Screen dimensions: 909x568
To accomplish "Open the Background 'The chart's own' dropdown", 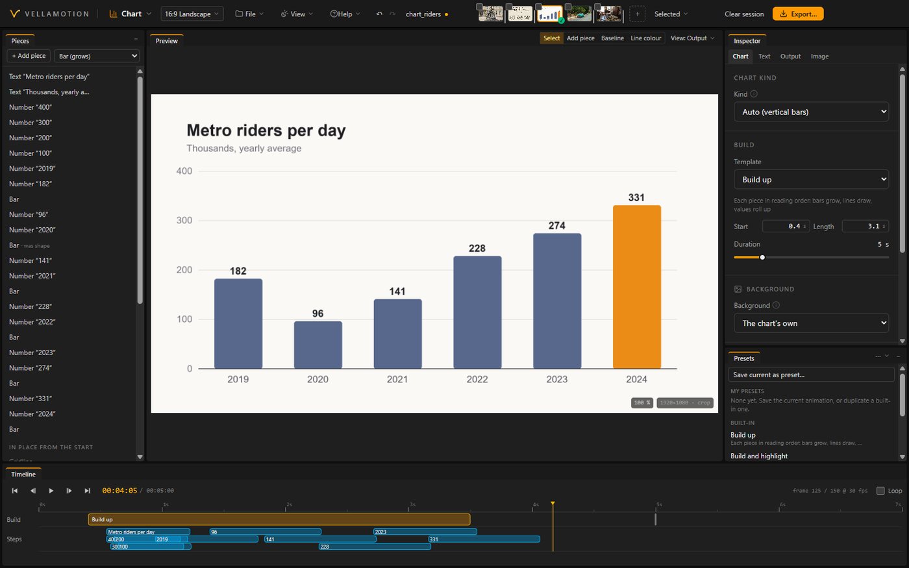I will coord(811,323).
